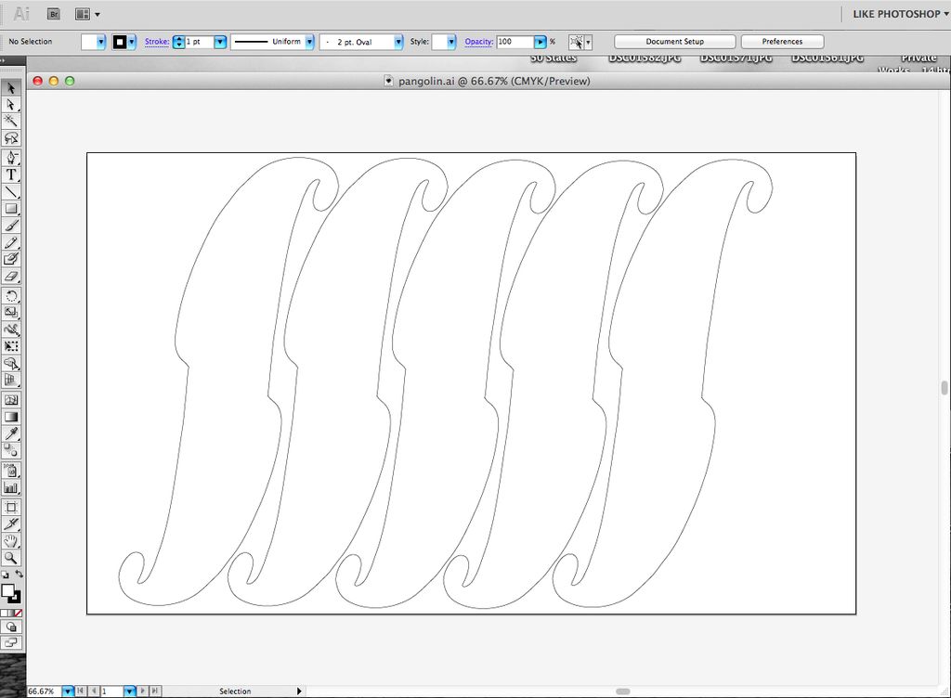Open the 2 pt. Oval brush dropdown
The height and width of the screenshot is (698, 951).
pos(398,42)
